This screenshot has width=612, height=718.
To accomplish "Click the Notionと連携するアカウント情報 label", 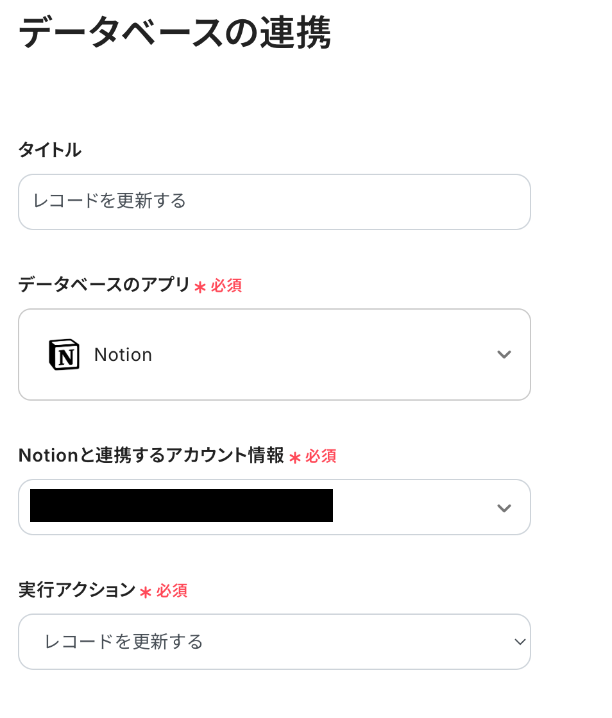I will click(x=151, y=456).
